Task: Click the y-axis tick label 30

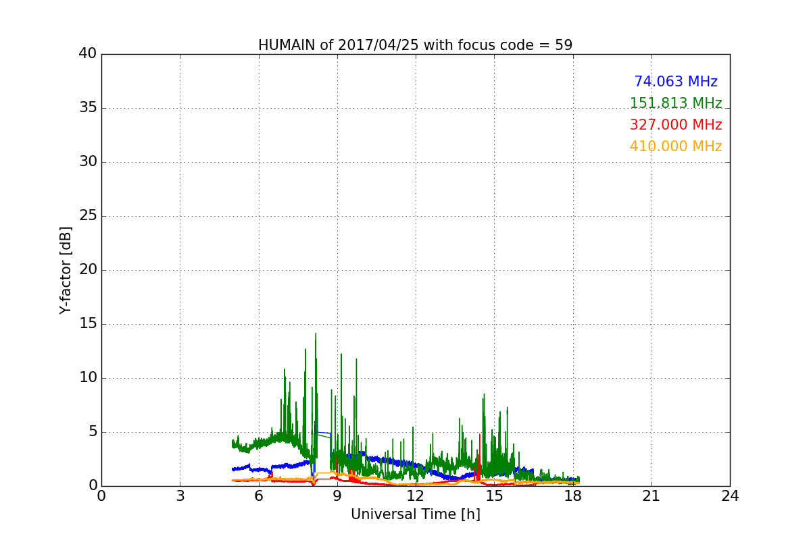Action: (87, 162)
